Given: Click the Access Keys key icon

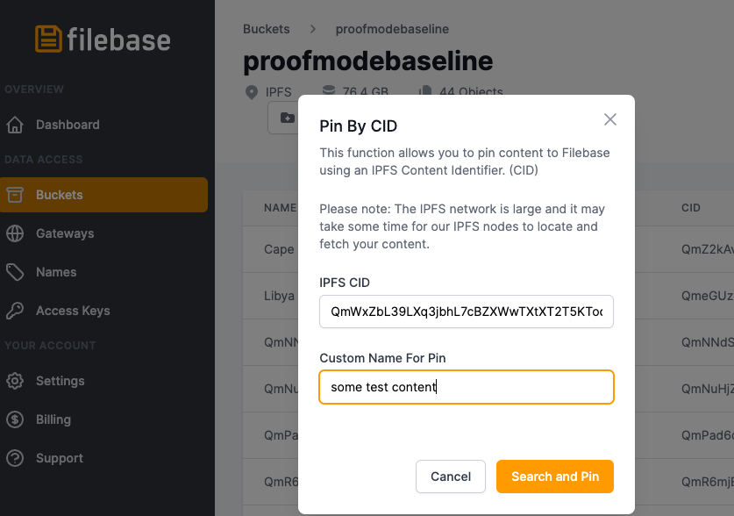Looking at the screenshot, I should pyautogui.click(x=15, y=311).
